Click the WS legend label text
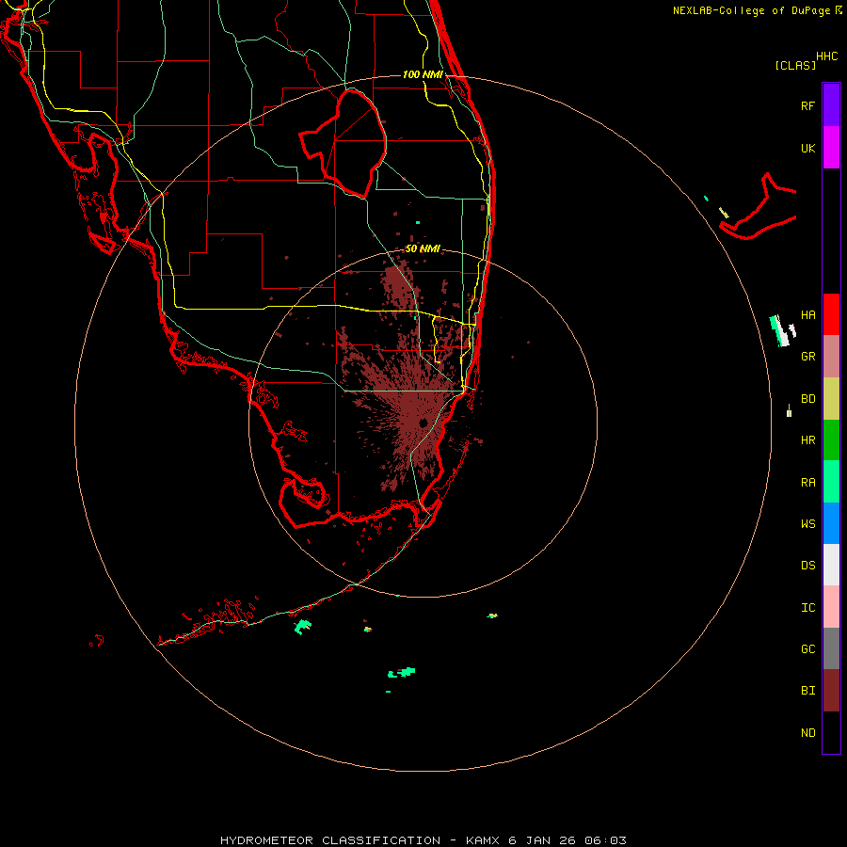The width and height of the screenshot is (847, 847). coord(807,524)
